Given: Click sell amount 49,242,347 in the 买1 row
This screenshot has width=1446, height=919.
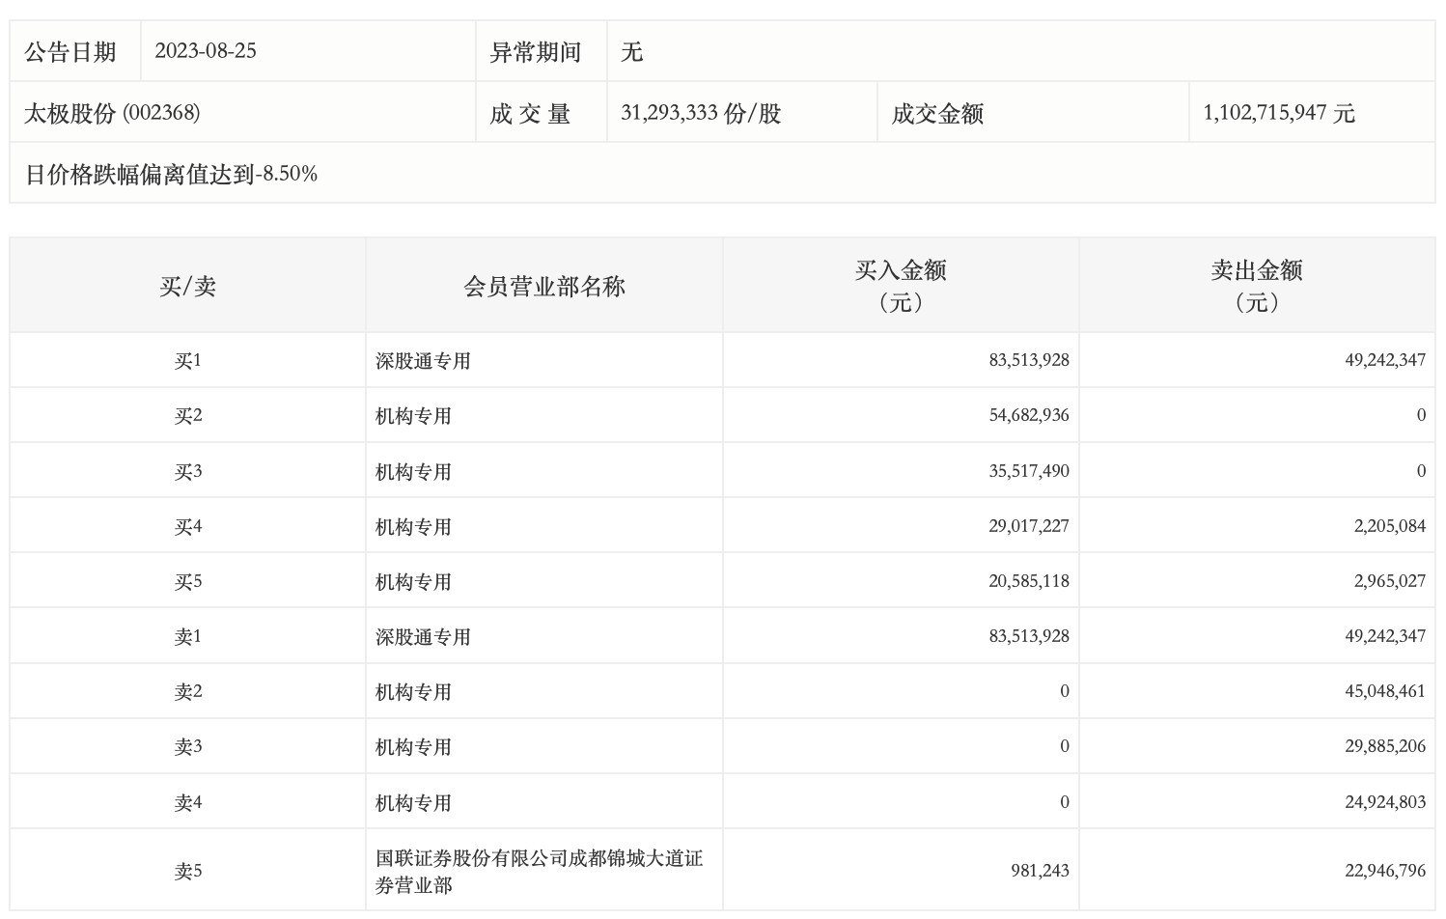Looking at the screenshot, I should point(1385,360).
